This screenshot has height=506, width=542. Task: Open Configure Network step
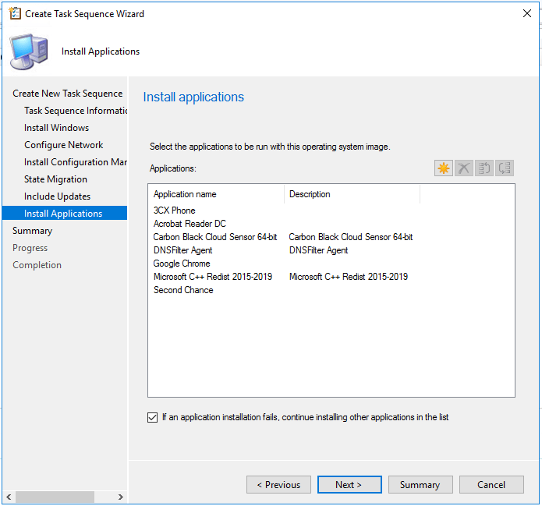click(x=64, y=145)
